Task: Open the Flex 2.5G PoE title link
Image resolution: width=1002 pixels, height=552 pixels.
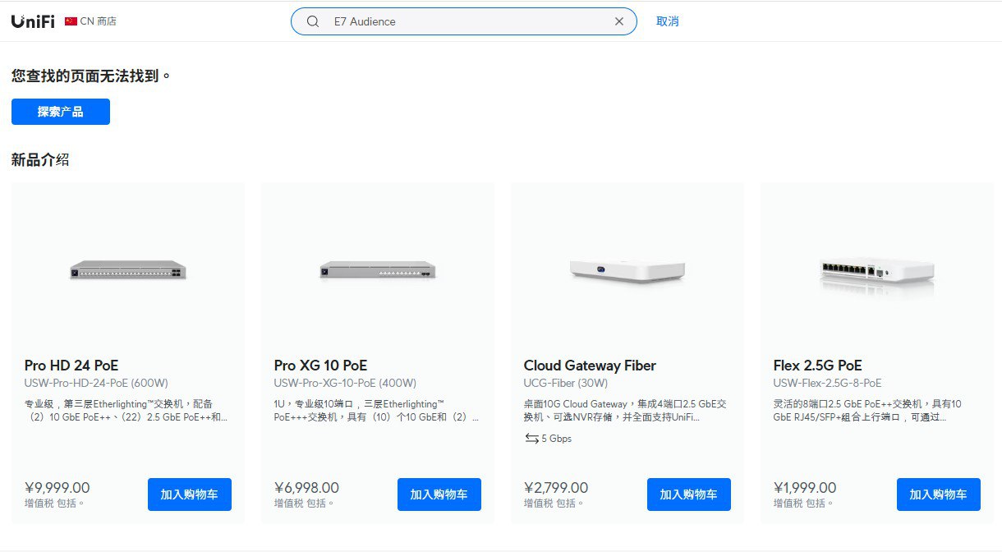Action: pos(817,366)
